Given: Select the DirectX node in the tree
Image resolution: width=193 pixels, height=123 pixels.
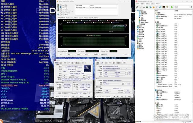Looking at the screenshot, I should (x=141, y=38).
